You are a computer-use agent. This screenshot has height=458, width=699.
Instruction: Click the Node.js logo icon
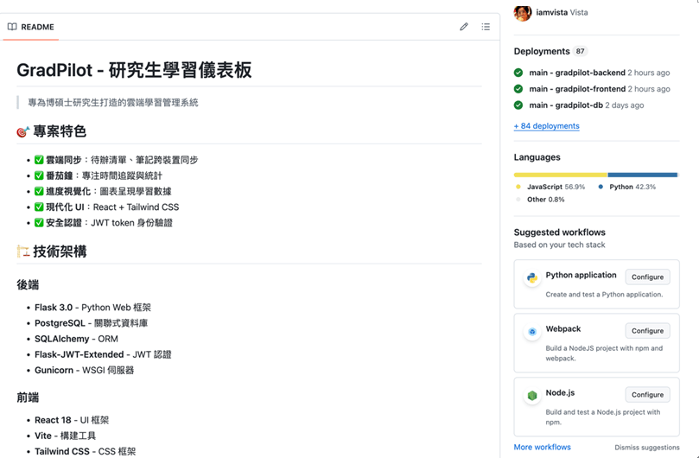tap(532, 396)
